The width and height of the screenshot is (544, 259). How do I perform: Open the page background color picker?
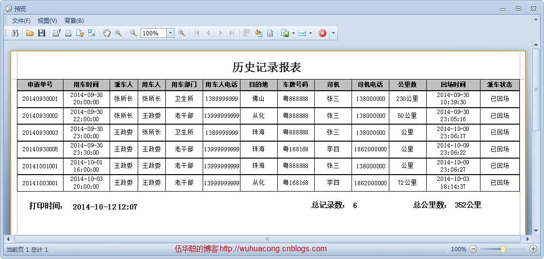pos(258,33)
